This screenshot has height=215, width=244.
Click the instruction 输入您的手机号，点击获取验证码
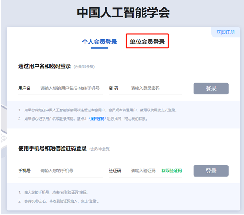point(56,193)
